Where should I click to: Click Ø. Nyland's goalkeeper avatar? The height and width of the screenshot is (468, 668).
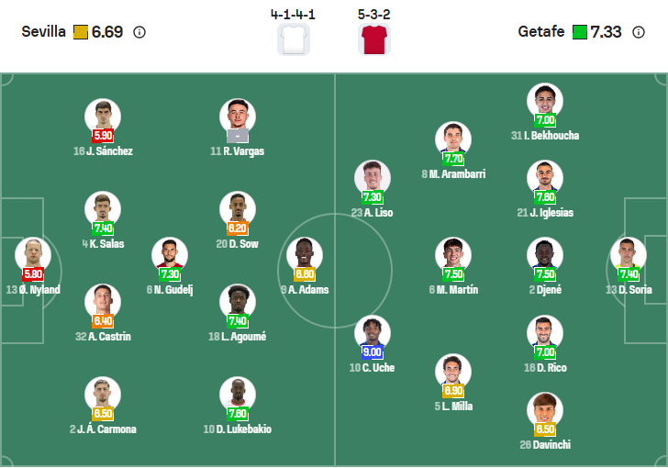point(33,254)
